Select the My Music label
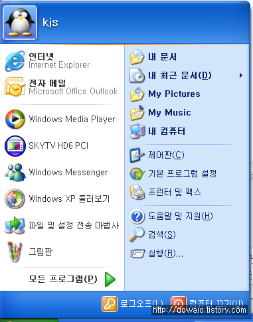 [169, 113]
